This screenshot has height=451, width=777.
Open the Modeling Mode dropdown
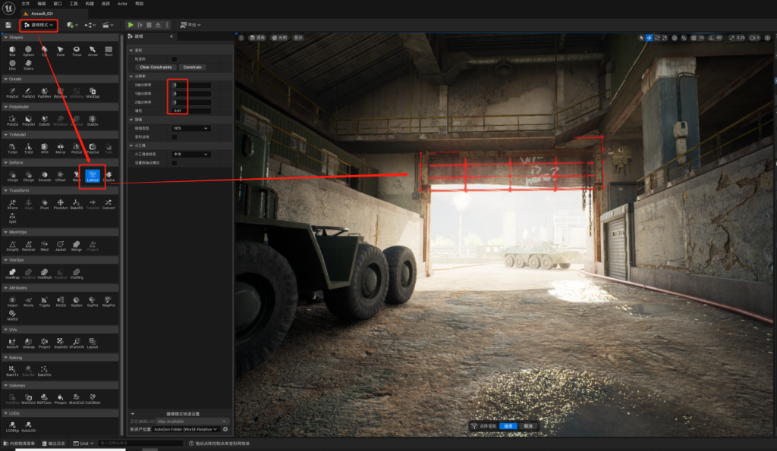point(39,25)
